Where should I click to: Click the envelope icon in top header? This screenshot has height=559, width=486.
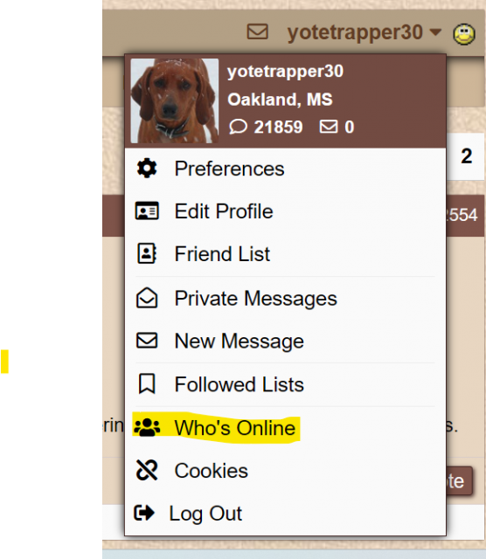point(257,31)
